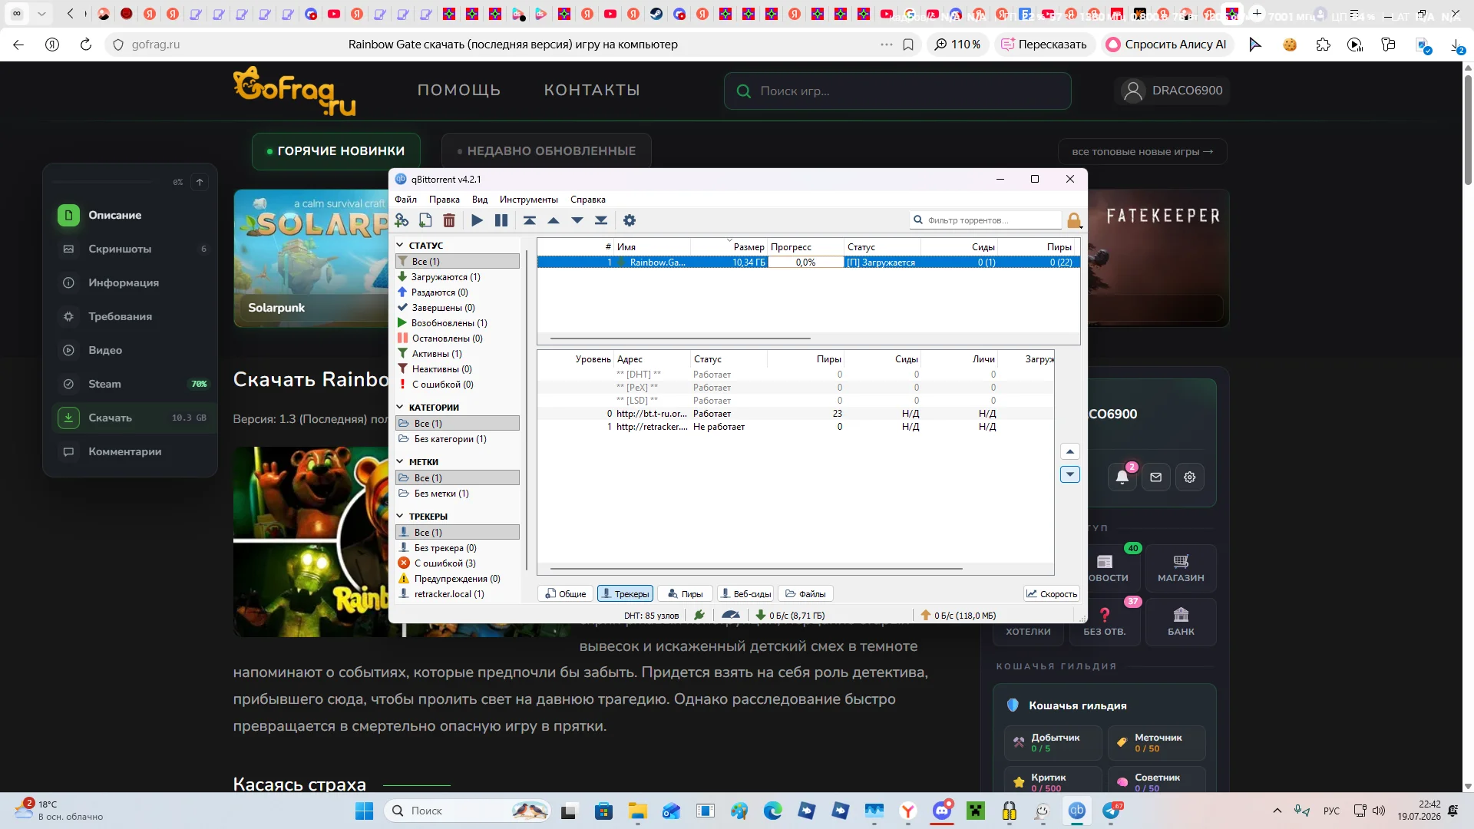
Task: Click the tracker list move-down arrow button
Action: pyautogui.click(x=1070, y=474)
